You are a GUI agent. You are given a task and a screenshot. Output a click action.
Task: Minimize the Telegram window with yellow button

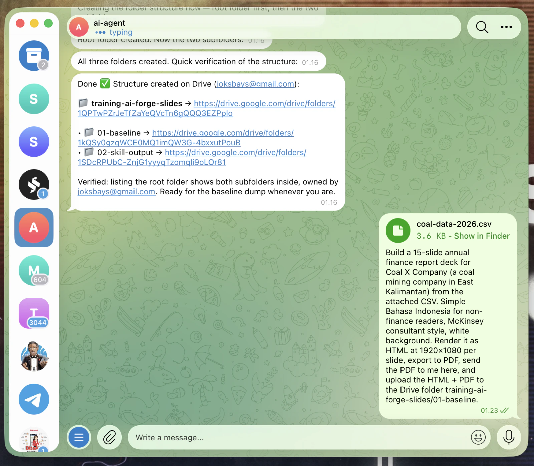tap(34, 23)
